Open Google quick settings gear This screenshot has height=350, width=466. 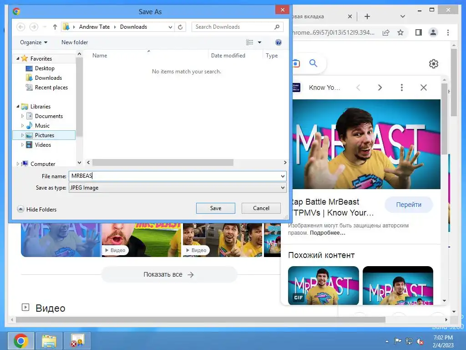pyautogui.click(x=434, y=64)
